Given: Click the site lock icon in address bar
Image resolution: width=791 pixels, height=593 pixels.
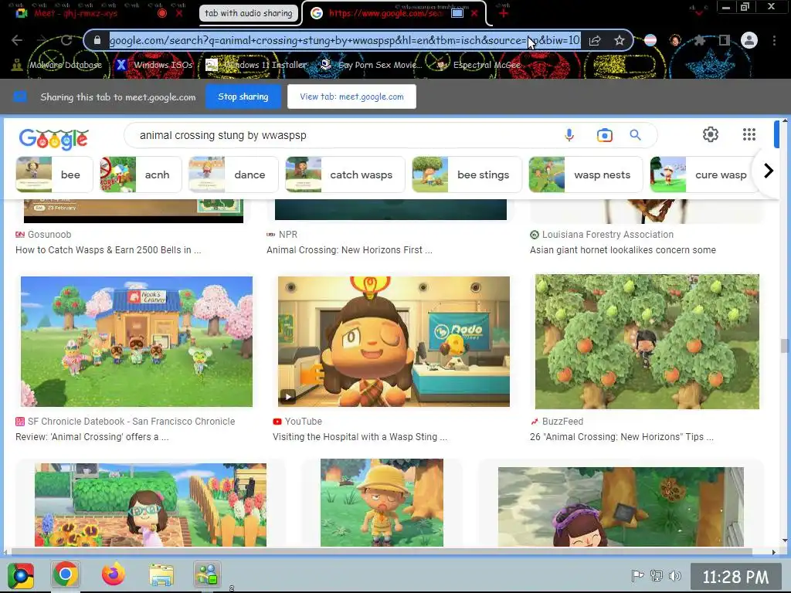Looking at the screenshot, I should point(97,40).
